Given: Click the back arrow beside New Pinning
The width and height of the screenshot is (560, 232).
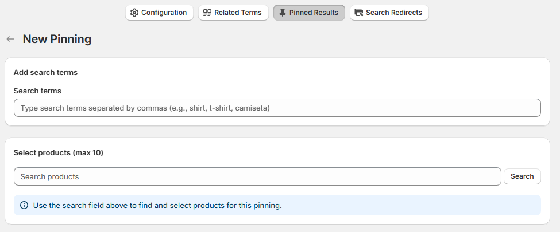Looking at the screenshot, I should (10, 39).
